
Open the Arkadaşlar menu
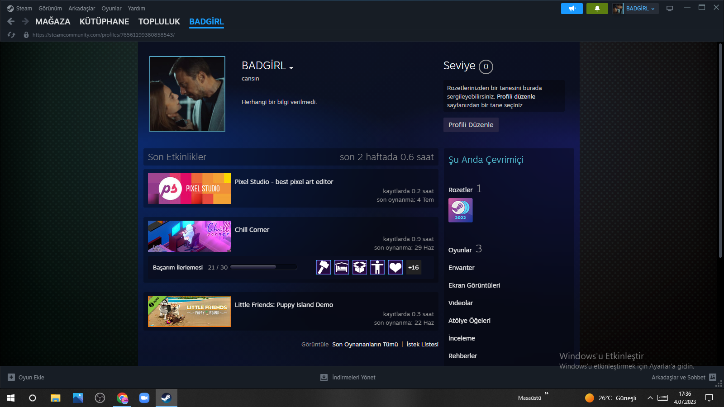(x=82, y=9)
